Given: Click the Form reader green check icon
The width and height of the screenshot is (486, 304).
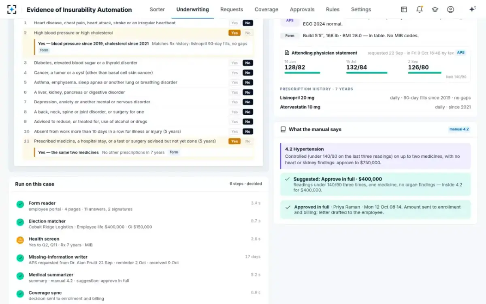Looking at the screenshot, I should pos(20,204).
